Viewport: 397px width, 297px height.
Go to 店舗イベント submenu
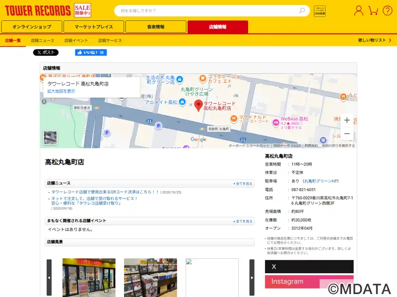pyautogui.click(x=76, y=41)
